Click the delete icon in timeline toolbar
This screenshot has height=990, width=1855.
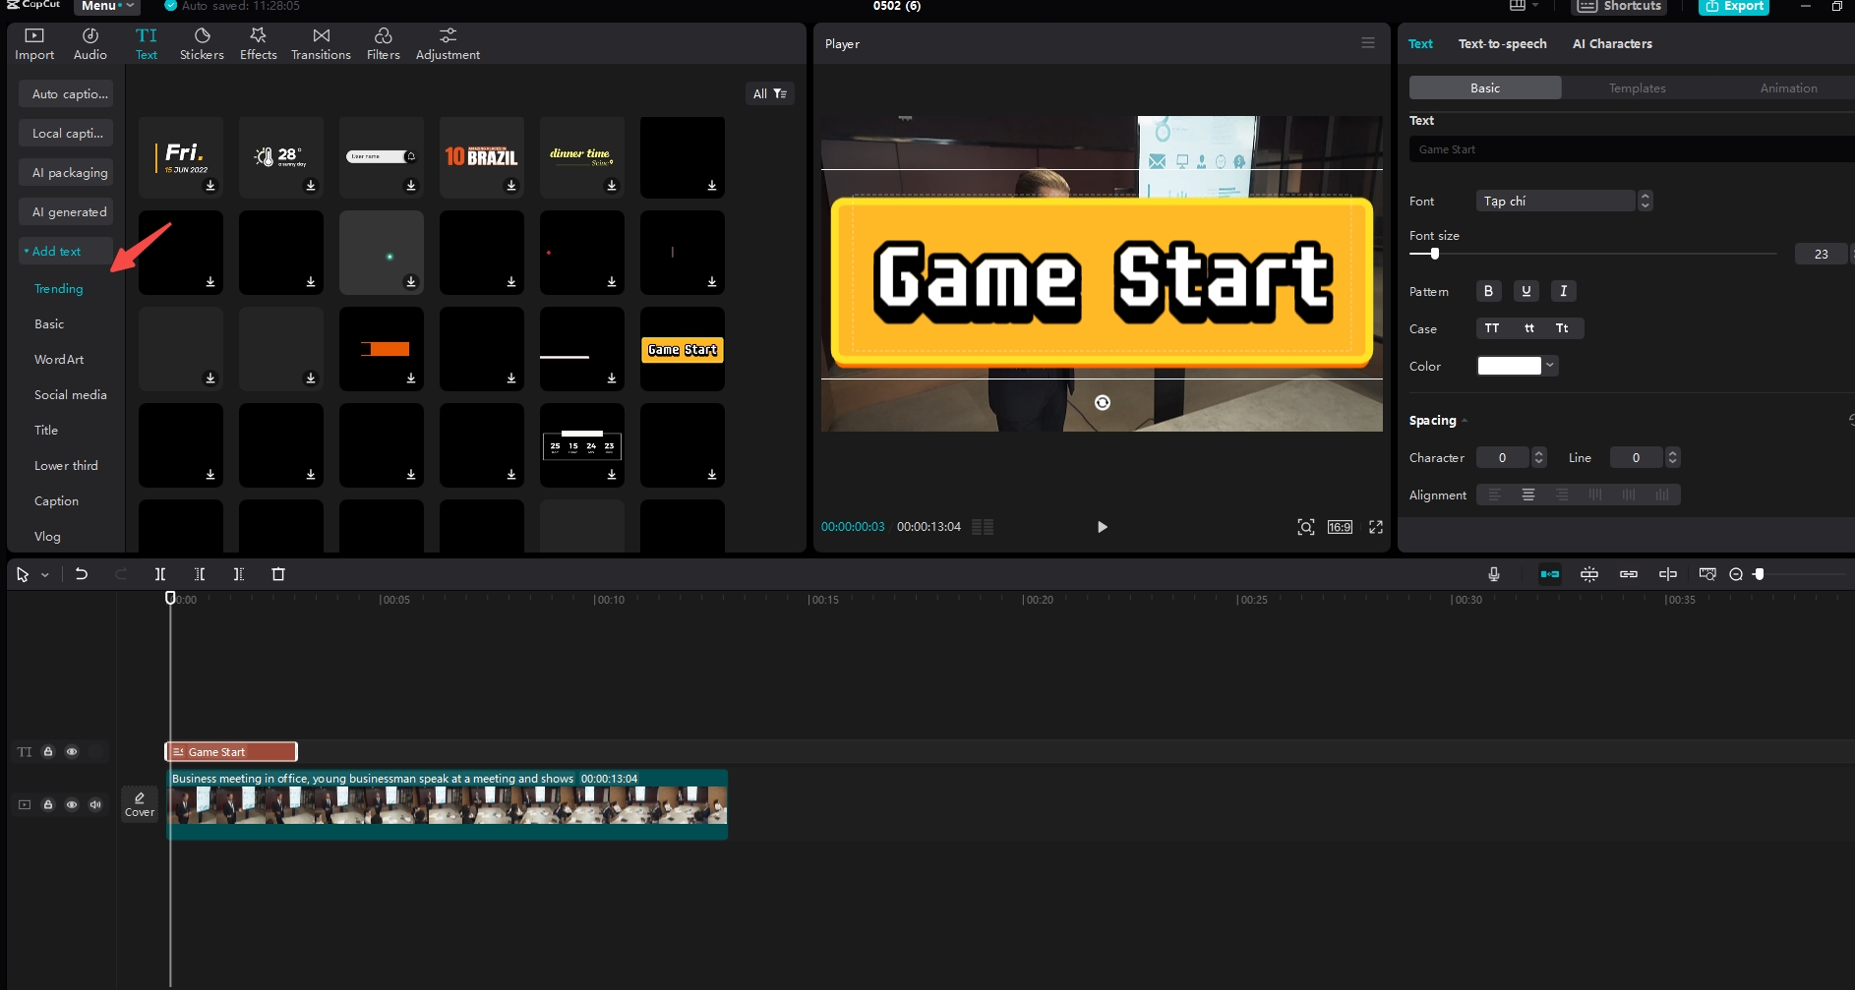(x=278, y=574)
